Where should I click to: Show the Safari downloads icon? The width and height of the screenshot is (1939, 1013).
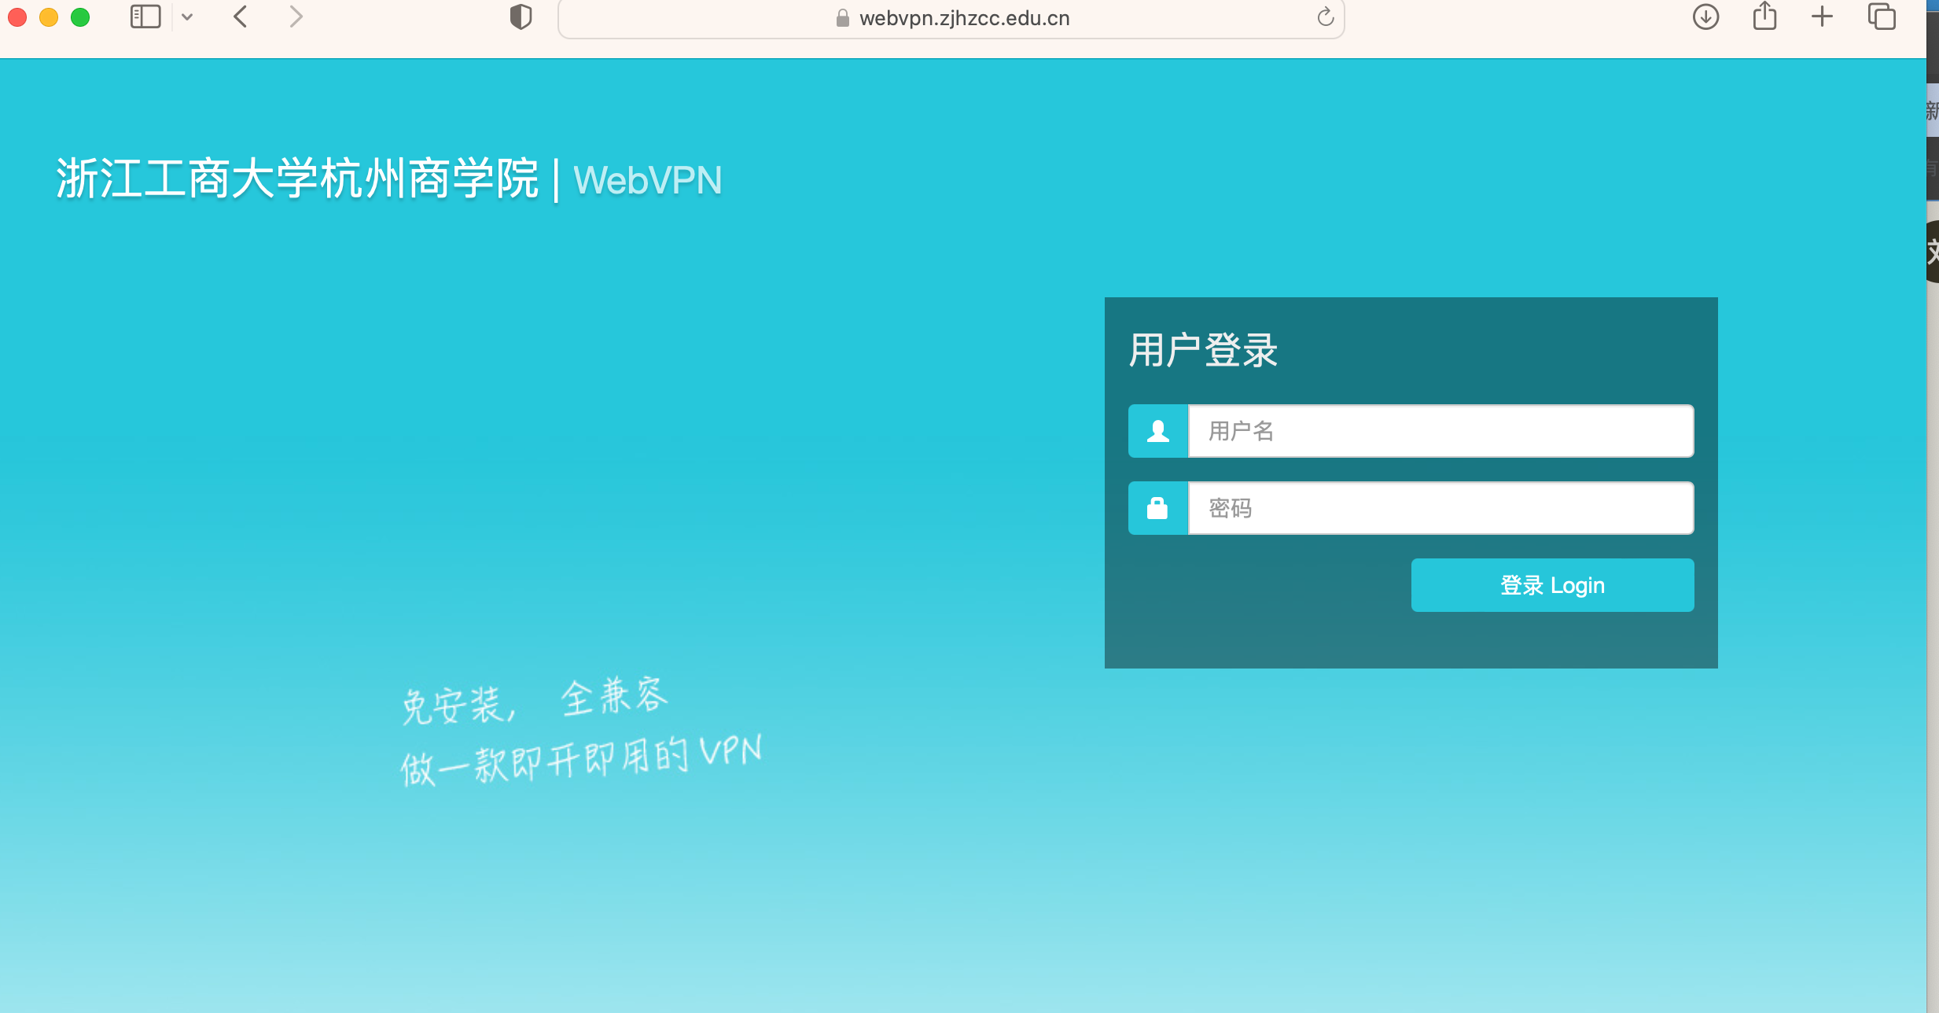tap(1705, 17)
